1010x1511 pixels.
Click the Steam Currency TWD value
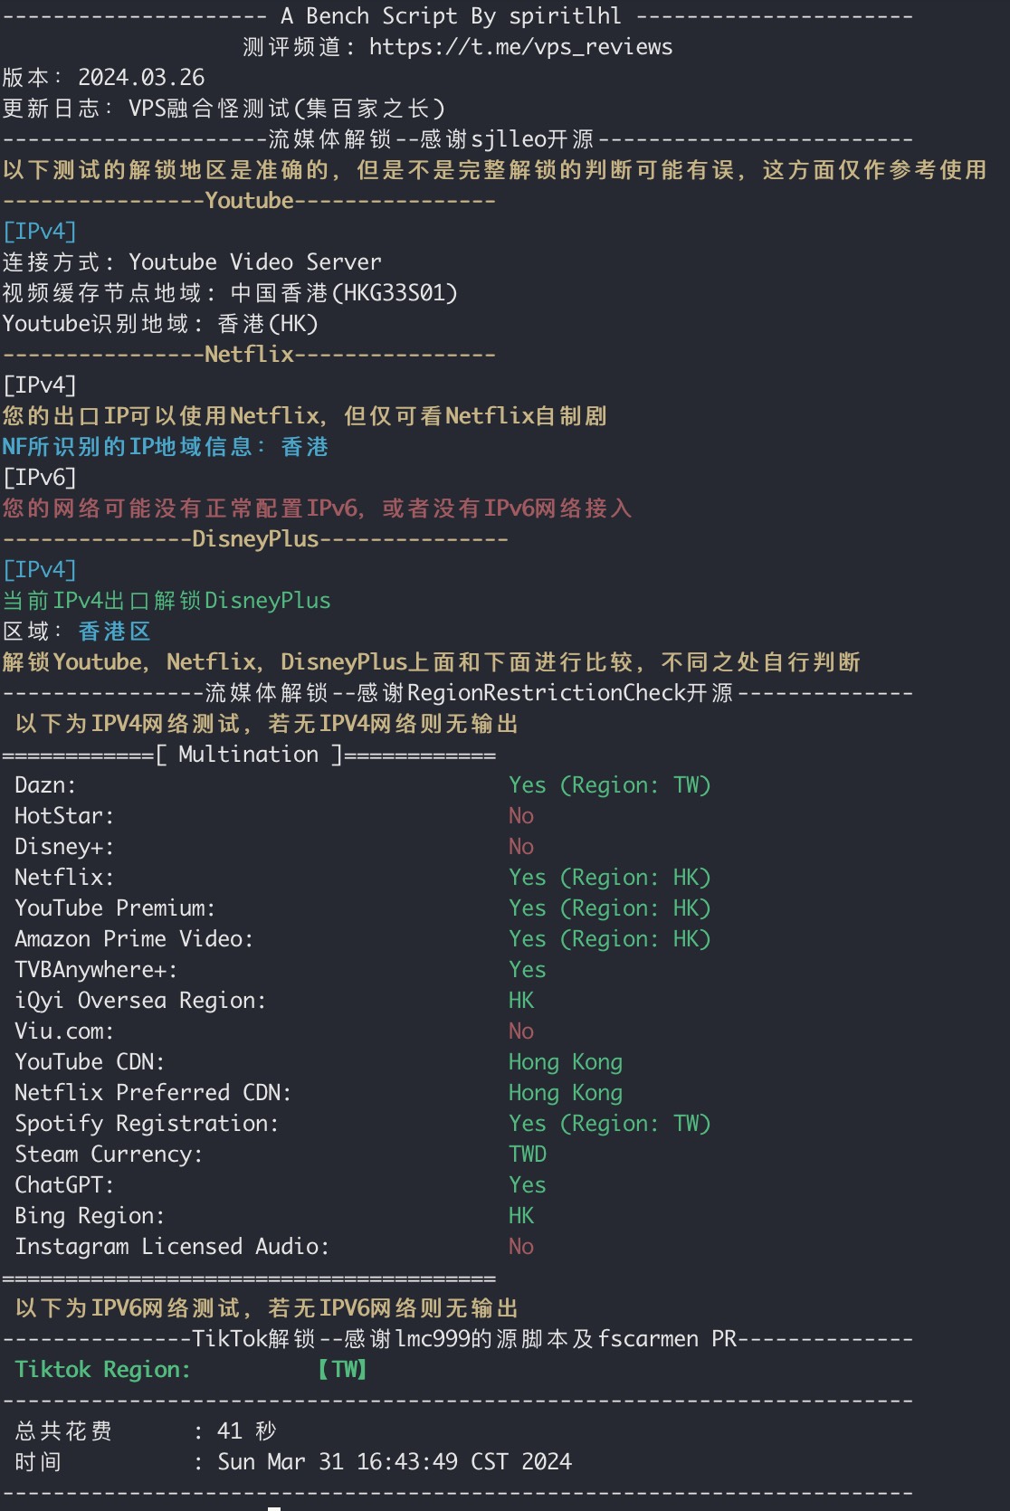click(x=527, y=1155)
